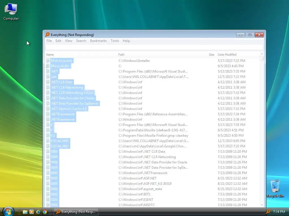Image resolution: width=289 pixels, height=216 pixels.
Task: Click Everything taskbar button
Action: point(76,212)
